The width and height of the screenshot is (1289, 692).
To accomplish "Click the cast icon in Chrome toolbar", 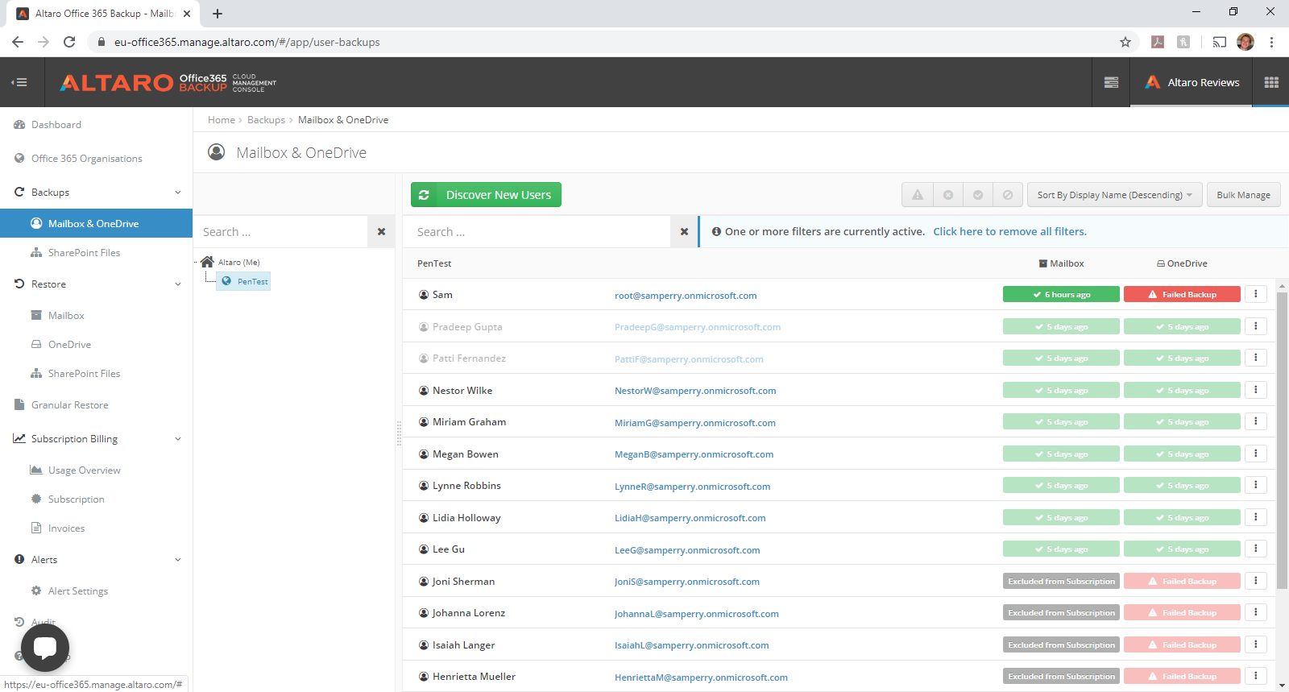I will tap(1220, 42).
